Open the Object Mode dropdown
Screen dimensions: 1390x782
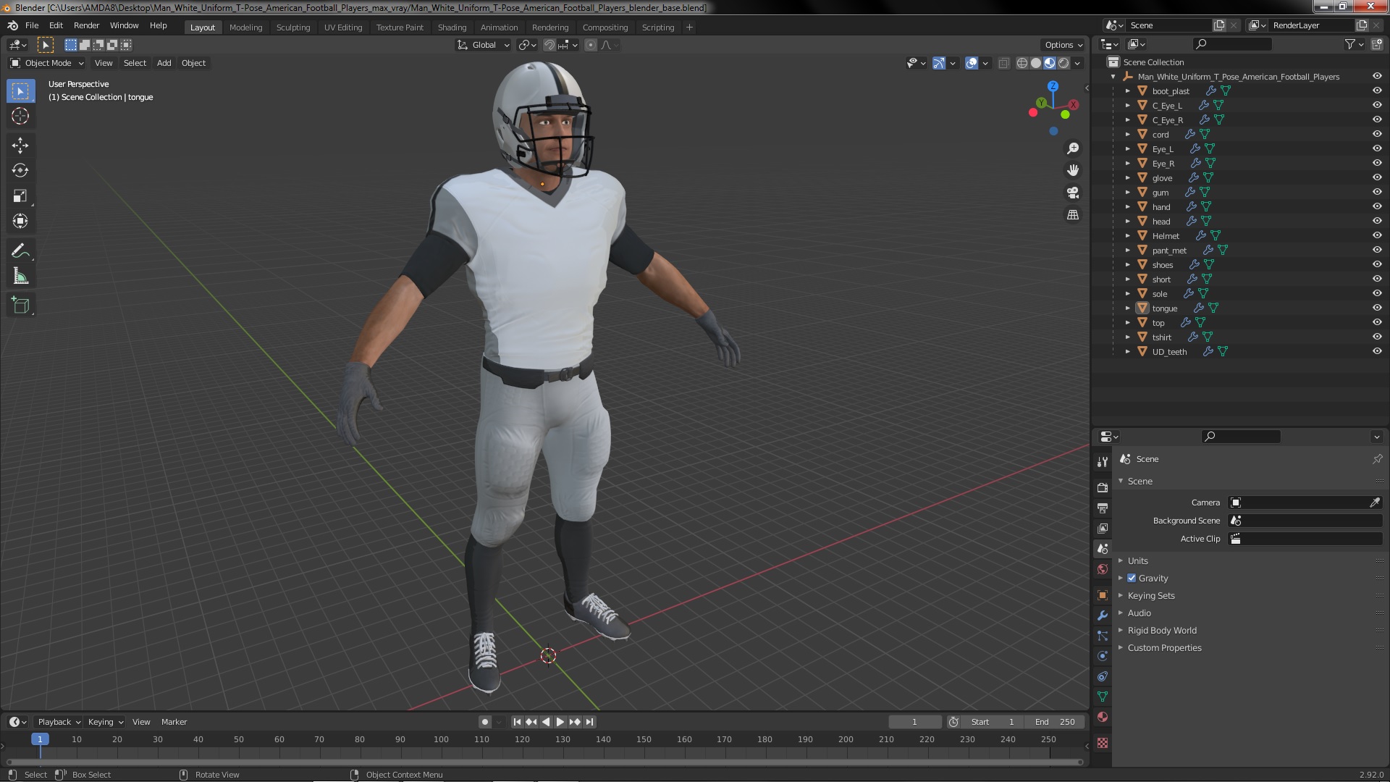(x=48, y=63)
